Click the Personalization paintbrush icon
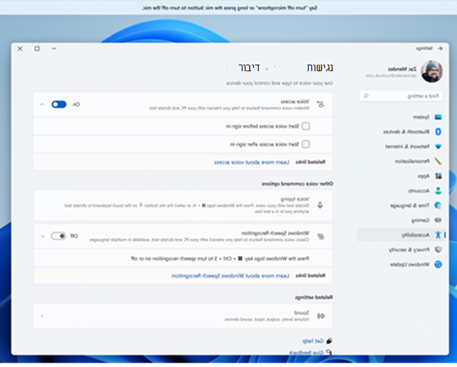 [x=438, y=161]
